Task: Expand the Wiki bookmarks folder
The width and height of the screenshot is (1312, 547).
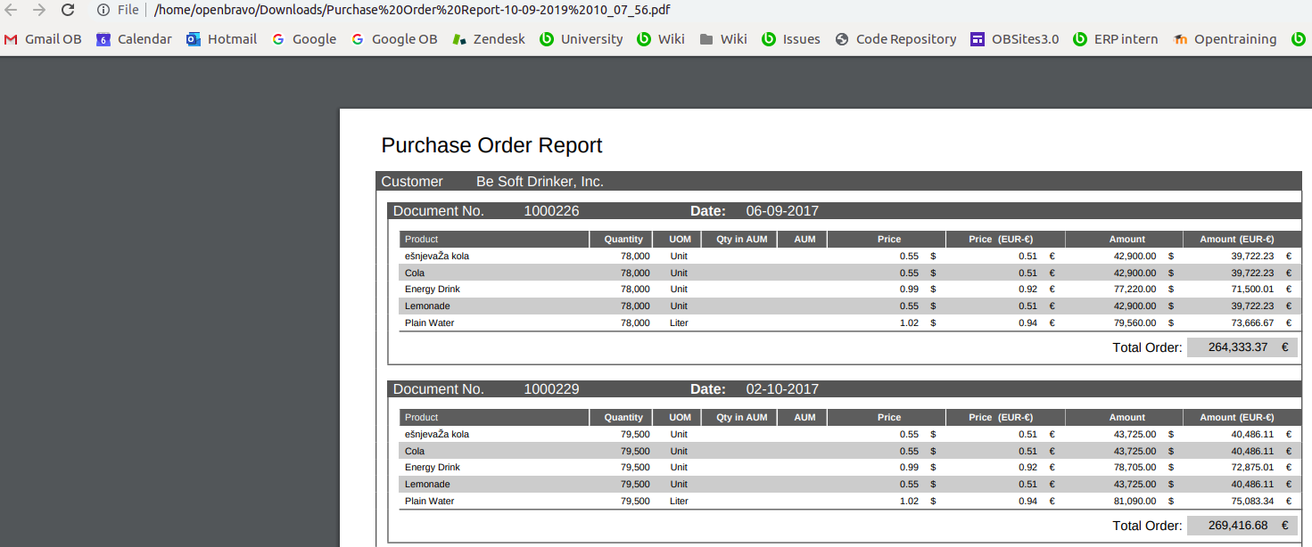Action: click(x=723, y=39)
